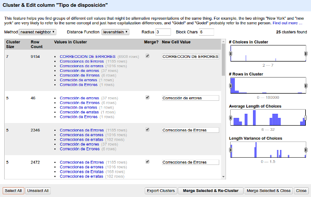Edit new cell value field of 2346-row cluster

190,130
